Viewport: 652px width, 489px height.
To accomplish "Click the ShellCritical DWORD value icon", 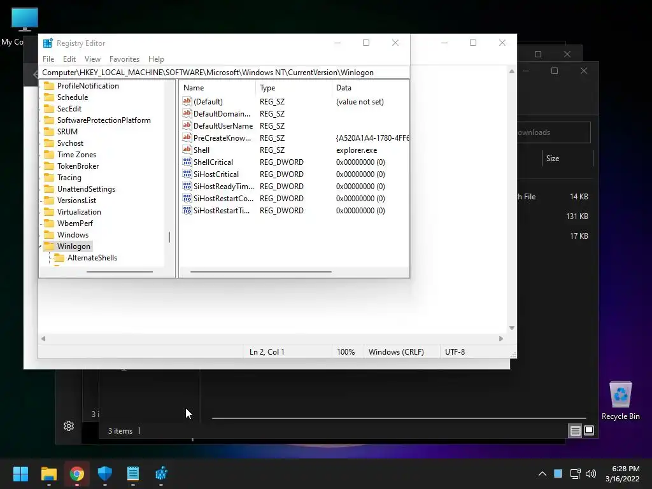I will click(x=187, y=162).
